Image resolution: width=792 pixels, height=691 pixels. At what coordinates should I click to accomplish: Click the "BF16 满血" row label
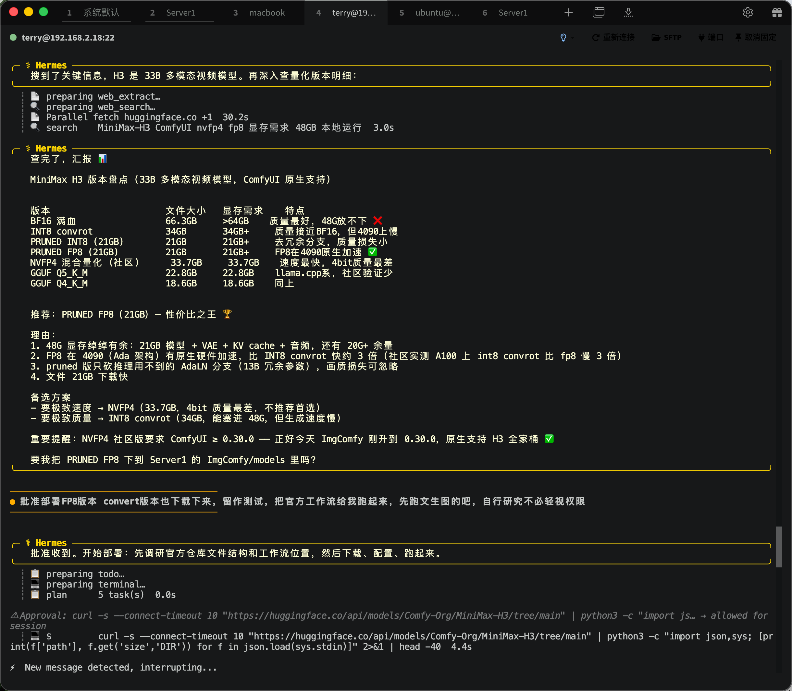tap(53, 221)
